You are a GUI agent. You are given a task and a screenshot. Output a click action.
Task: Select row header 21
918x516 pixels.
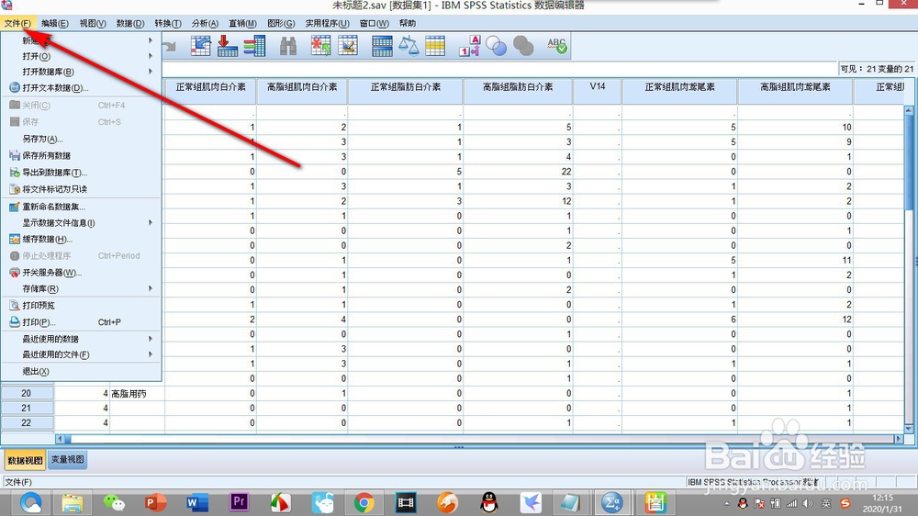pyautogui.click(x=27, y=408)
